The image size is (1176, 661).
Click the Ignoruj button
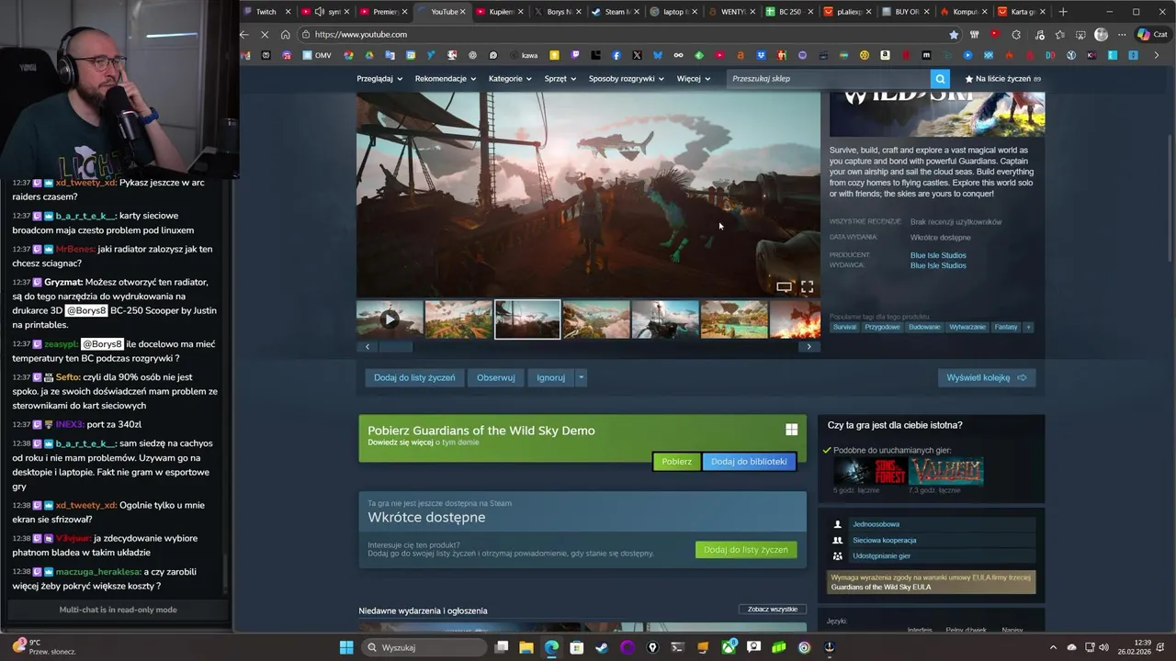pos(551,377)
